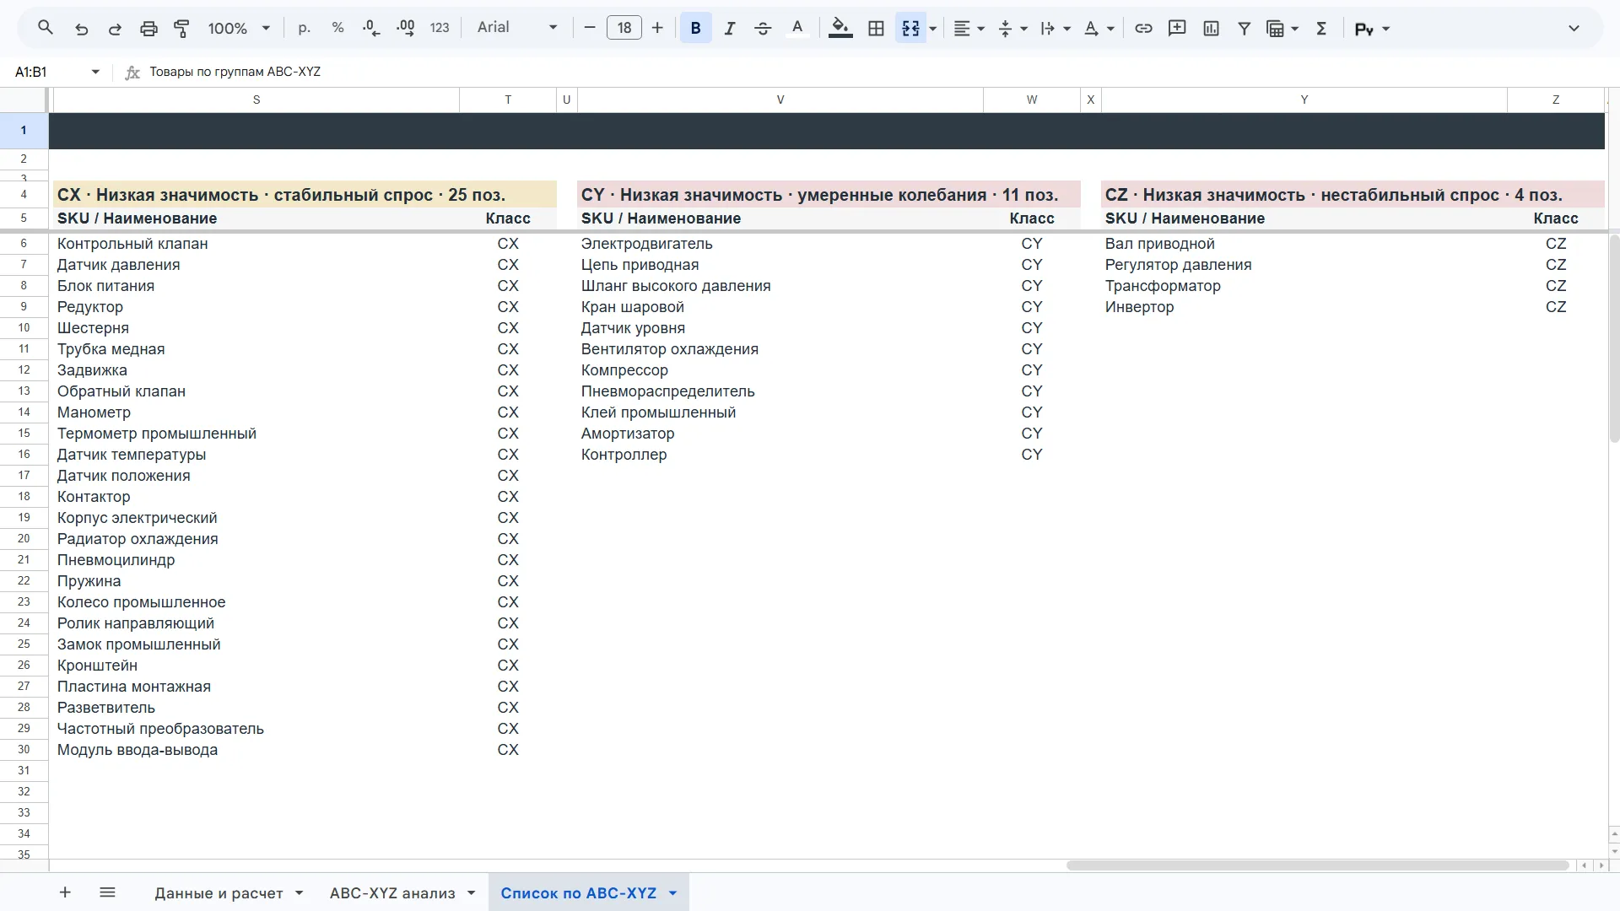Toggle Italic formatting

(730, 28)
